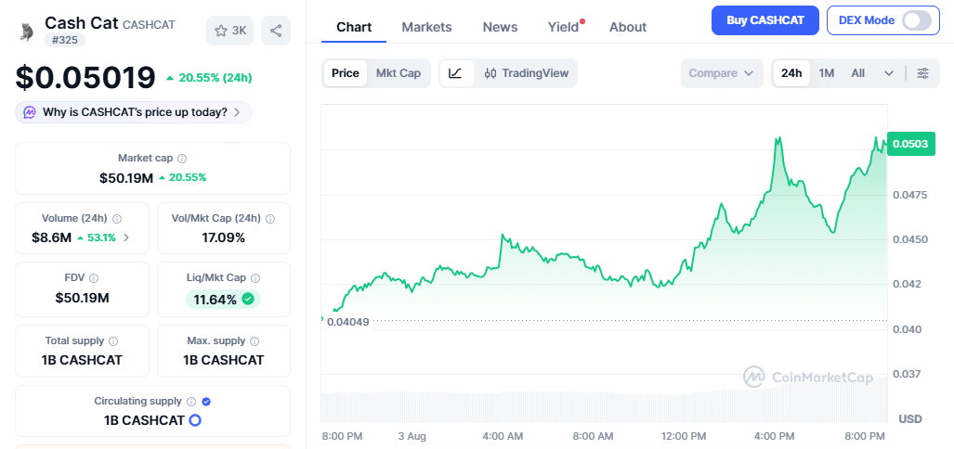Image resolution: width=954 pixels, height=449 pixels.
Task: Click the Buy CASHCAT button
Action: [x=765, y=20]
